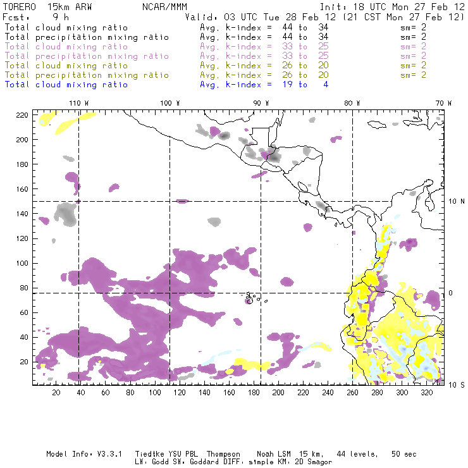The image size is (468, 468).
Task: Click the "140" tick on the vertical axis
Action: [x=22, y=214]
